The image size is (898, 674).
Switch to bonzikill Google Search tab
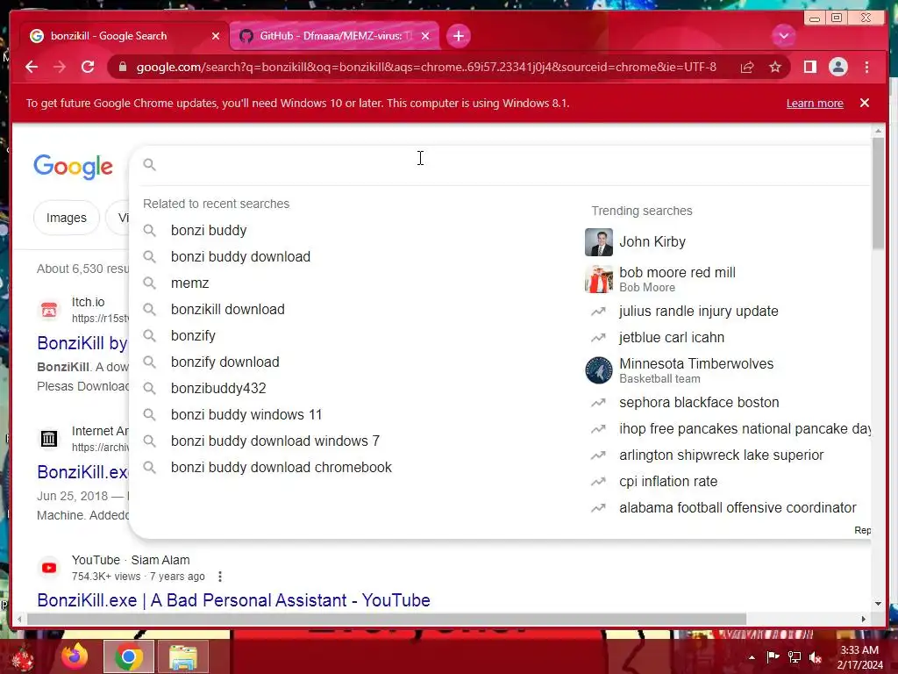pos(125,36)
